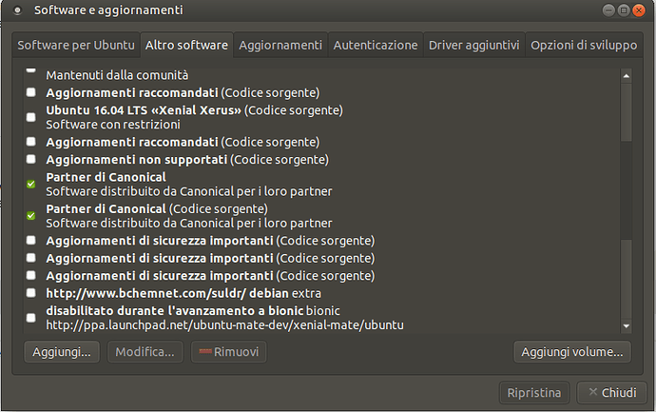The height and width of the screenshot is (412, 656).
Task: Enable the bchemnet.com suldr debian repository
Action: point(31,292)
